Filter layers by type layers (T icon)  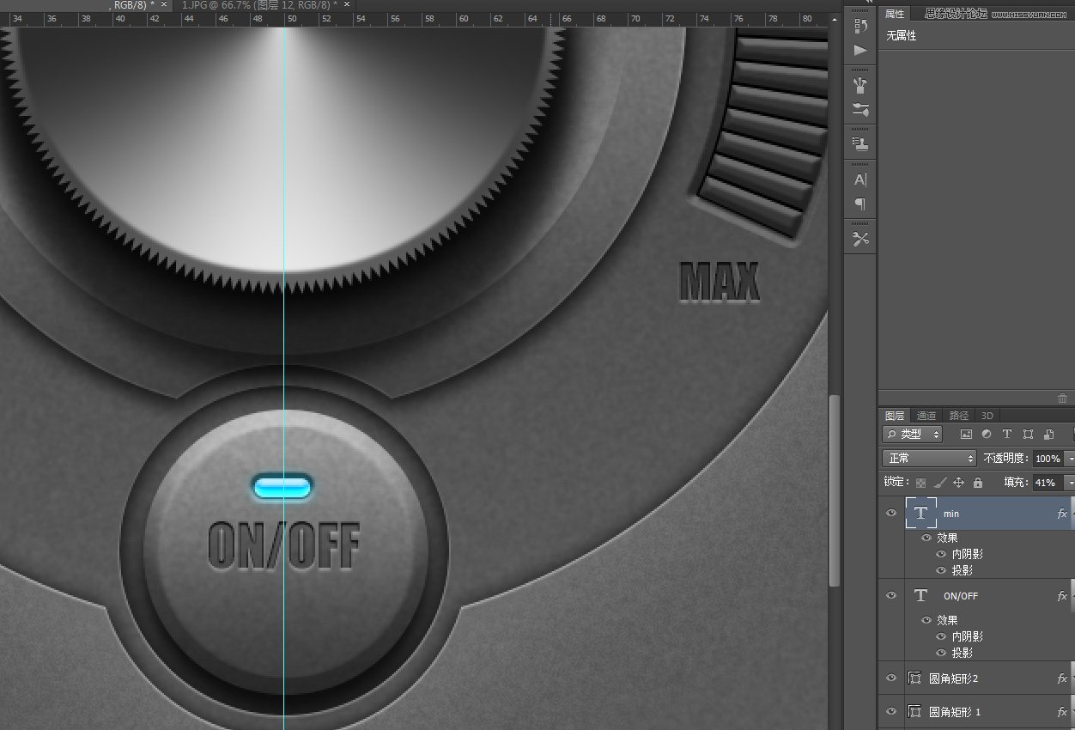pos(1007,435)
